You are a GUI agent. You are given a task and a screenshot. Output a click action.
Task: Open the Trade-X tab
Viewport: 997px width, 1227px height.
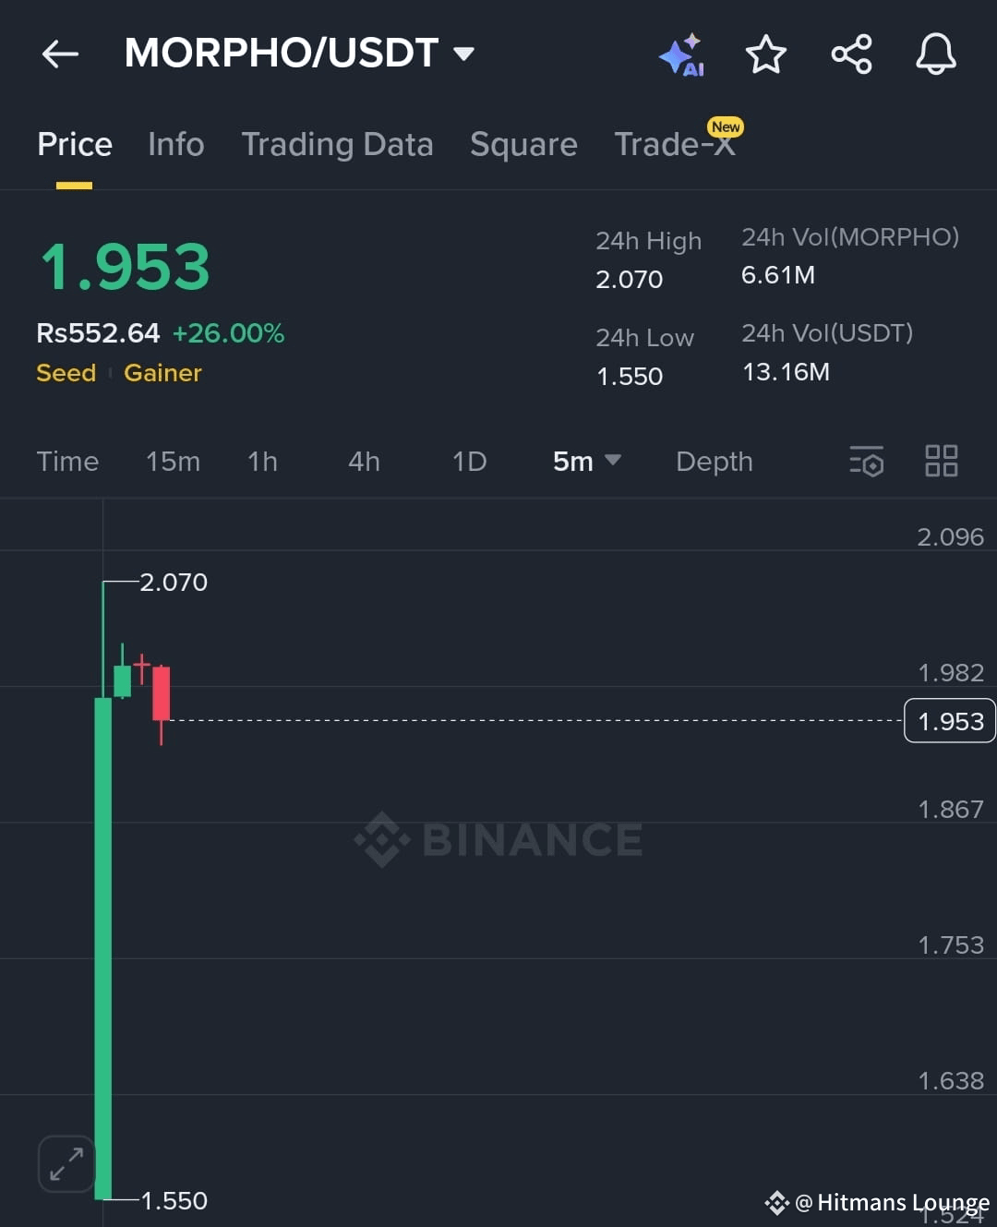(676, 143)
